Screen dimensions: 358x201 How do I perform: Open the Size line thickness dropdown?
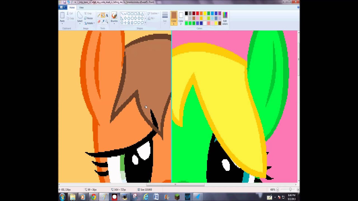(165, 18)
